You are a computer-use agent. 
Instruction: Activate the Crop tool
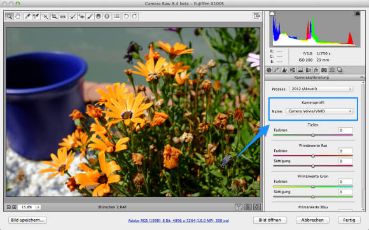(x=54, y=17)
